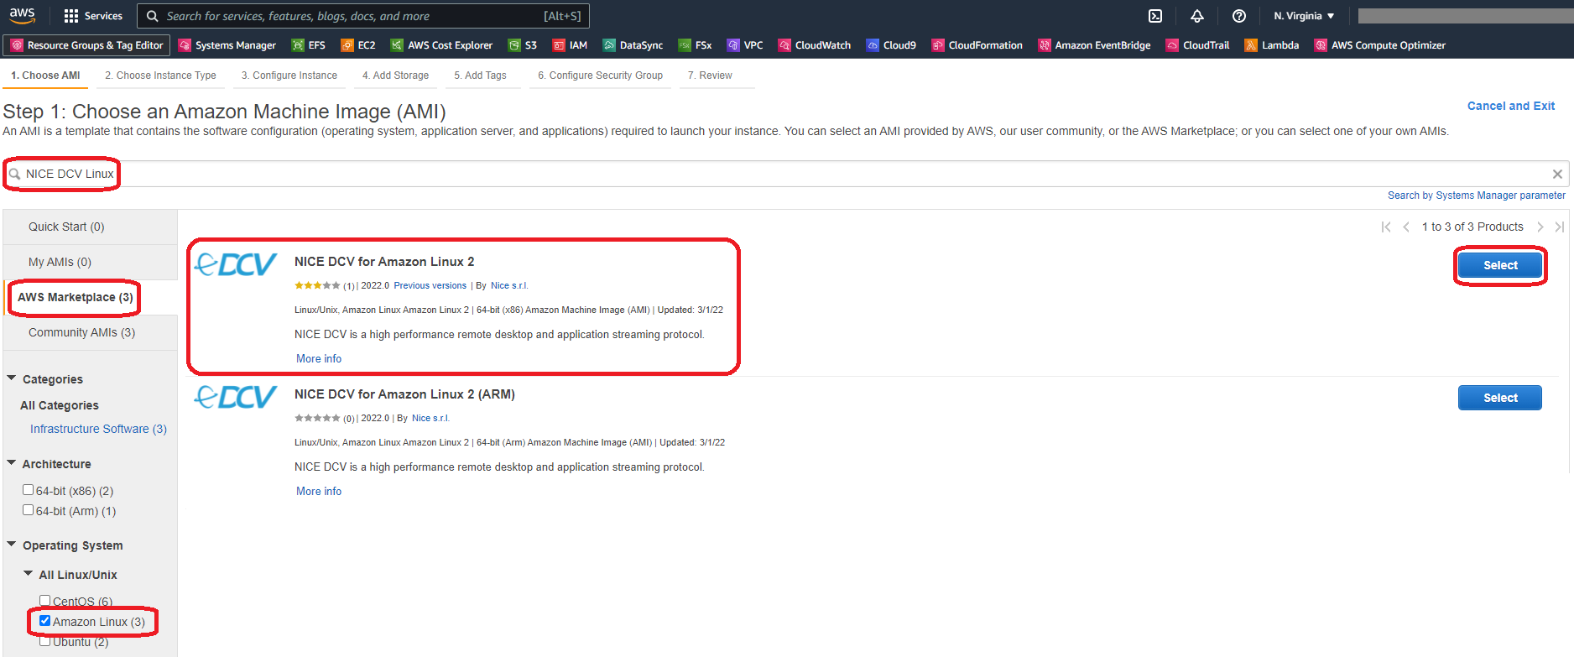
Task: Go to previous page of products
Action: point(1406,227)
